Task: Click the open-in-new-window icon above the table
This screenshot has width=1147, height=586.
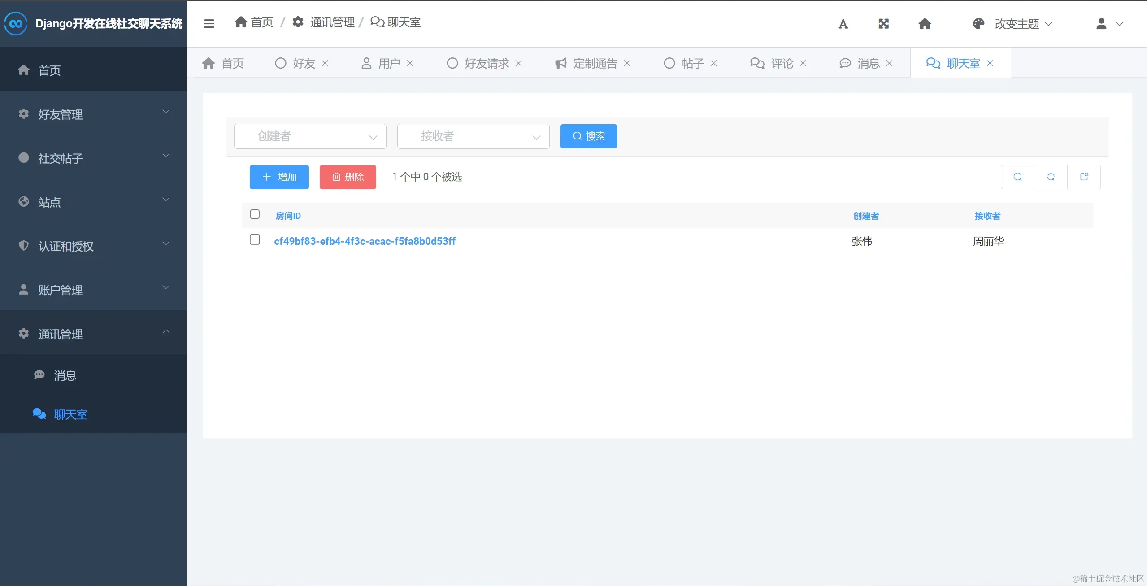Action: 1084,177
